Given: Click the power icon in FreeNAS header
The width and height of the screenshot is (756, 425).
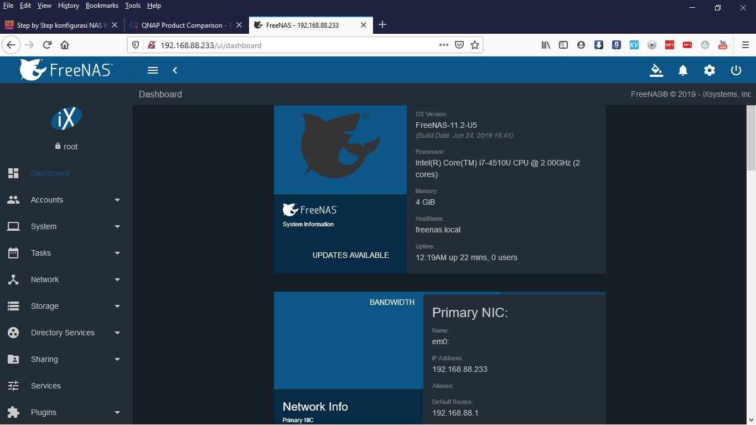Looking at the screenshot, I should [736, 70].
